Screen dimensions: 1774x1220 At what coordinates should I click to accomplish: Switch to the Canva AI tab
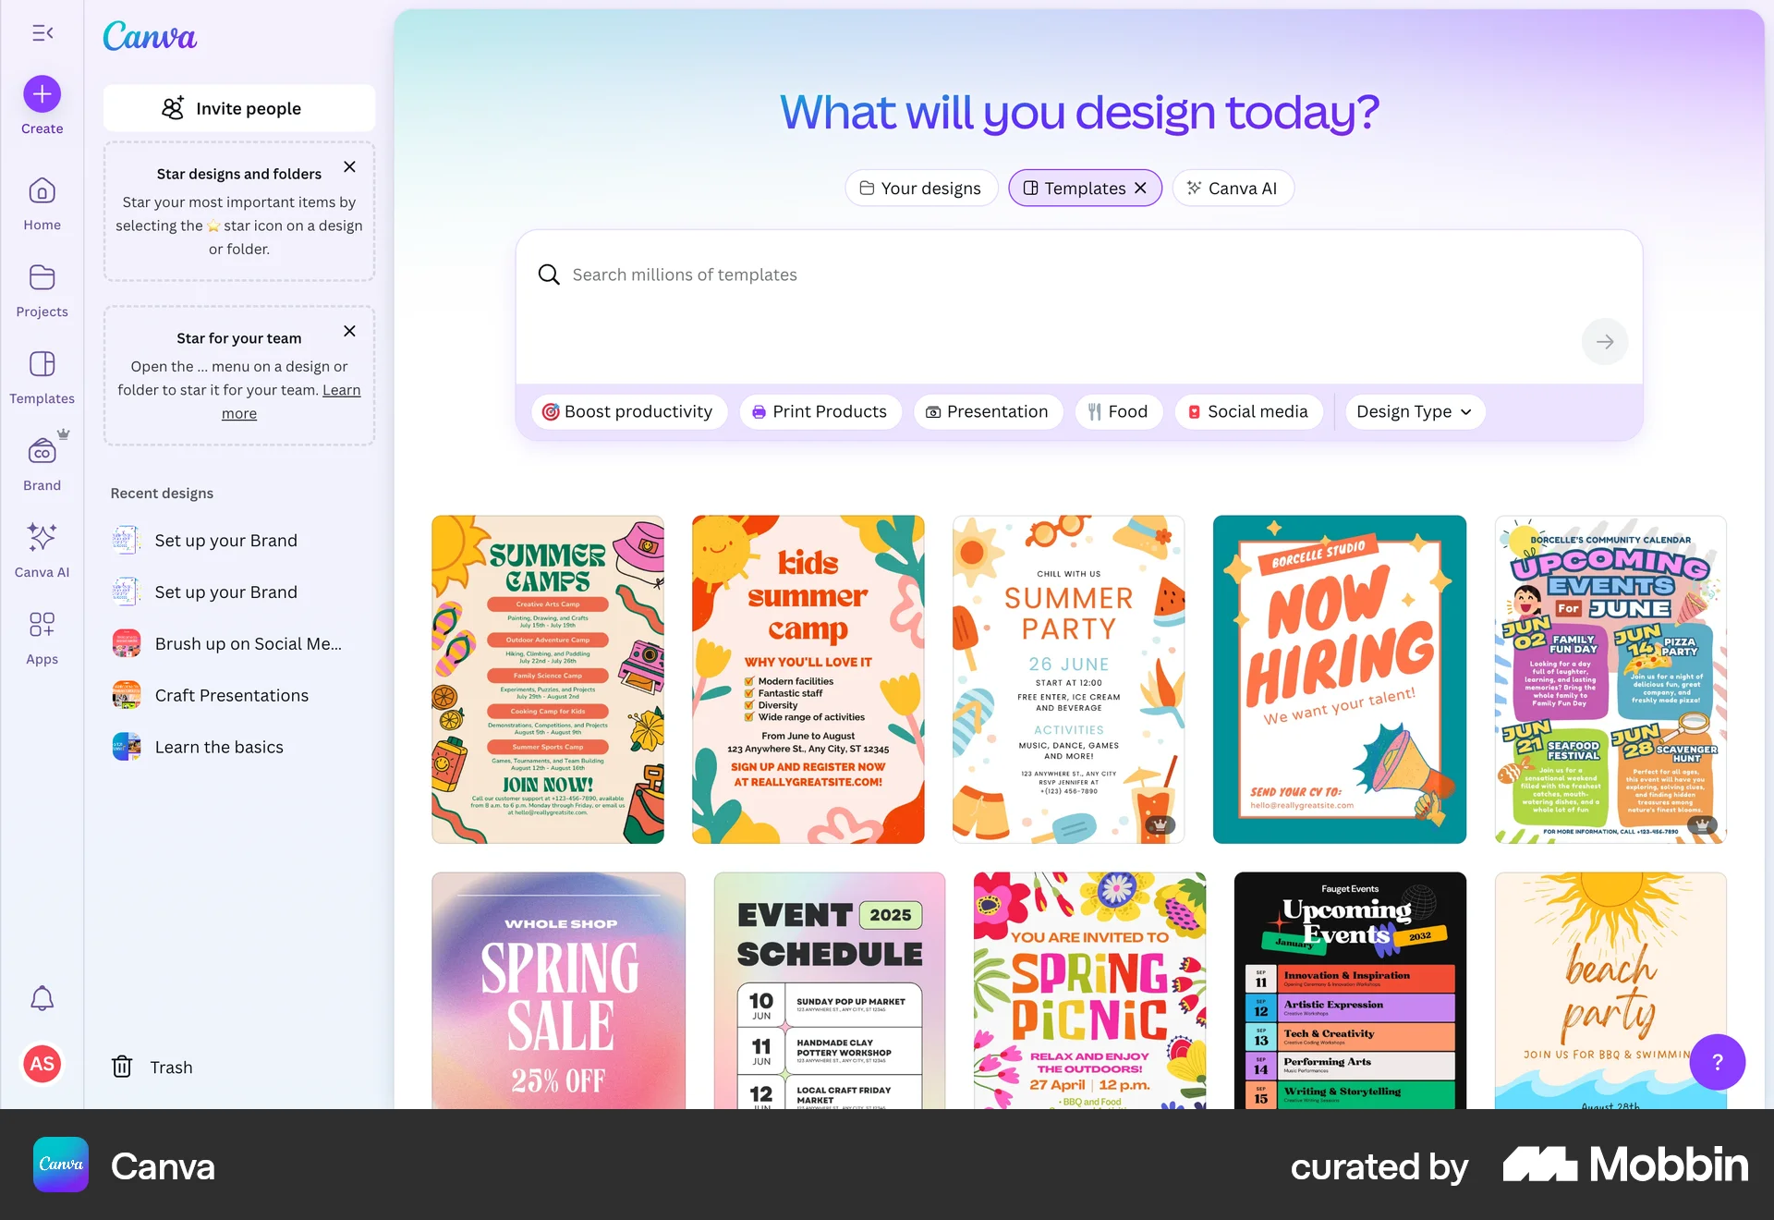1233,188
